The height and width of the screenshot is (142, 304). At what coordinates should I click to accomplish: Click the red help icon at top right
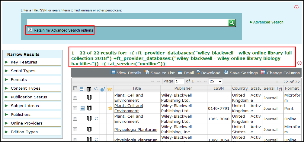(296, 7)
